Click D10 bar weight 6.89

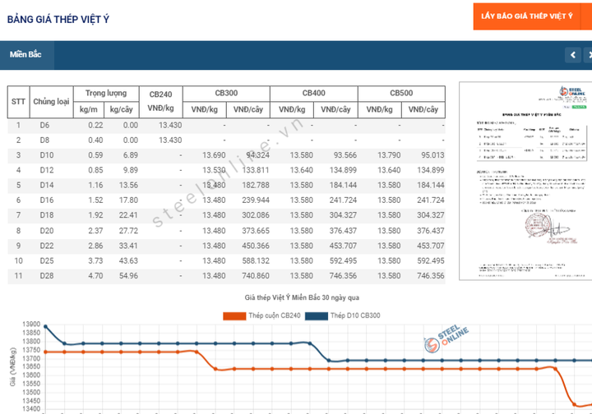[130, 155]
